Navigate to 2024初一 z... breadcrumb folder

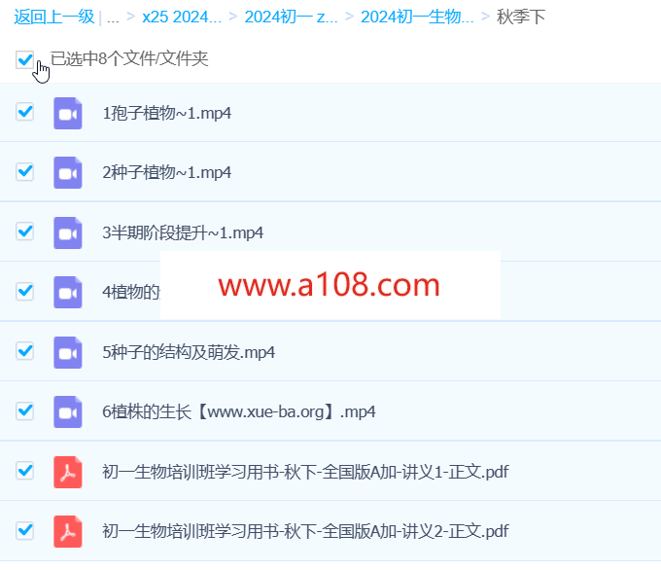coord(291,17)
